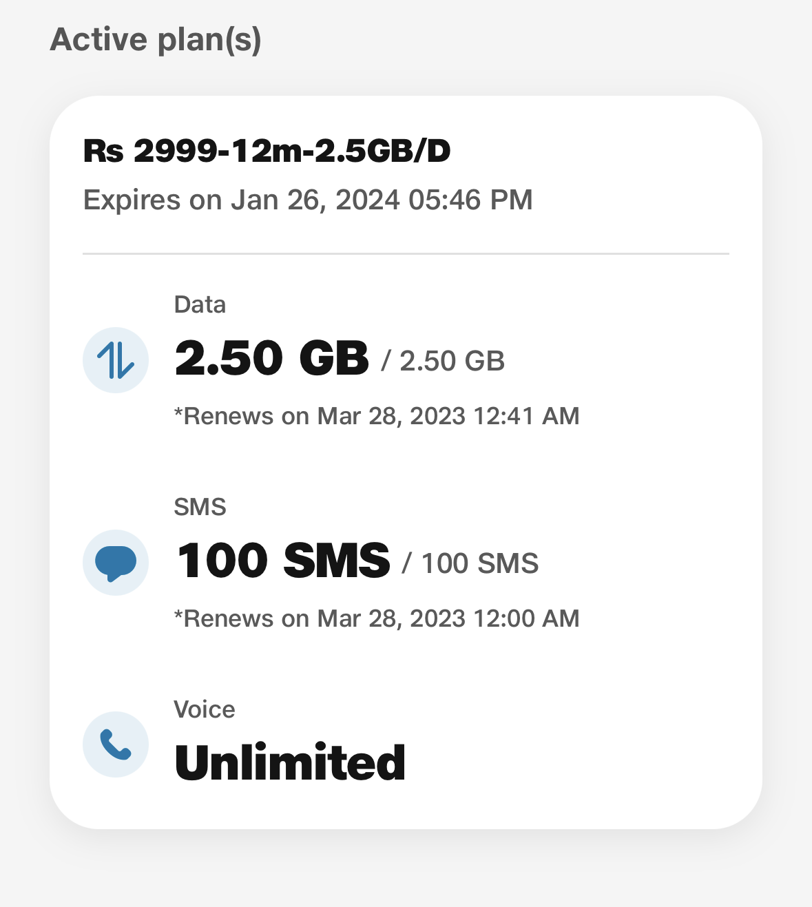
Task: Click the / 2.50 GB total data text
Action: pyautogui.click(x=443, y=361)
